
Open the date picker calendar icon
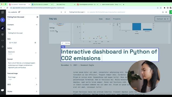pos(35,43)
